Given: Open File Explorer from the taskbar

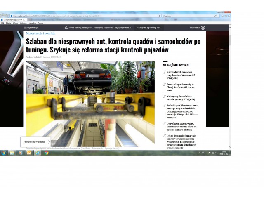Looking at the screenshot, I should pyautogui.click(x=12, y=153).
